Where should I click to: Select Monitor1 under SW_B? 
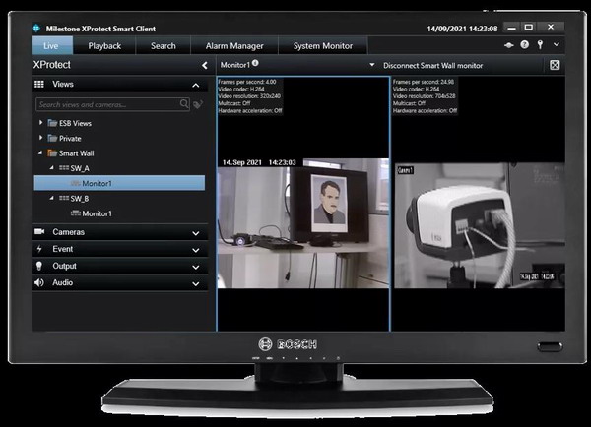tap(97, 213)
